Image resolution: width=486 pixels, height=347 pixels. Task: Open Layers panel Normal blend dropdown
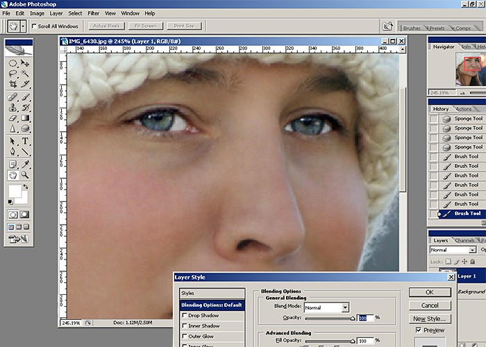pyautogui.click(x=472, y=250)
